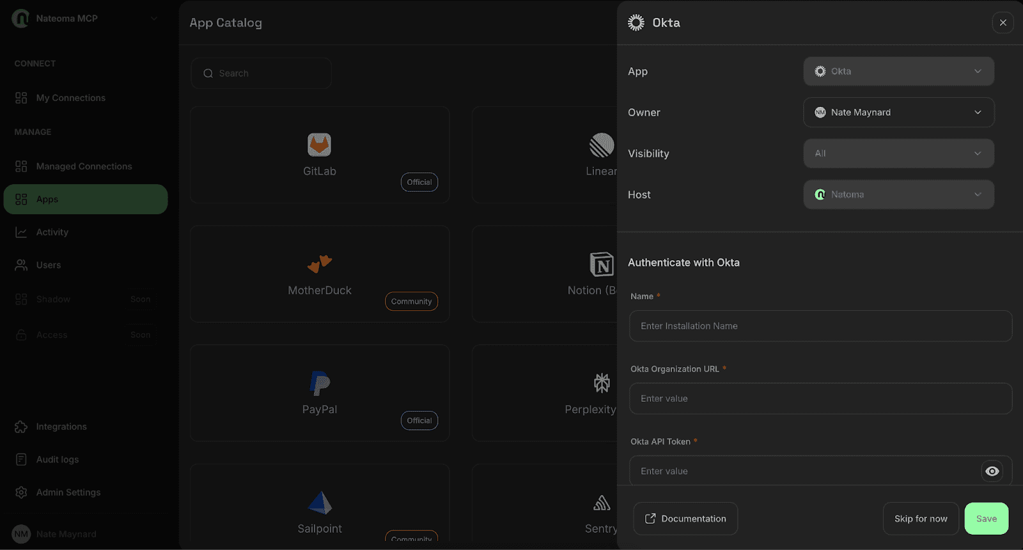The image size is (1023, 550).
Task: Click the Shadow item marked Soon
Action: click(86, 299)
